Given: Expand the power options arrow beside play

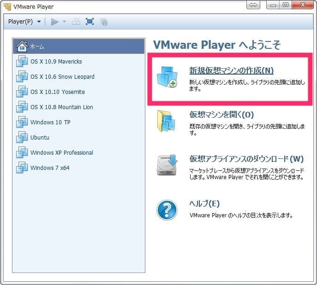Looking at the screenshot, I should 65,22.
